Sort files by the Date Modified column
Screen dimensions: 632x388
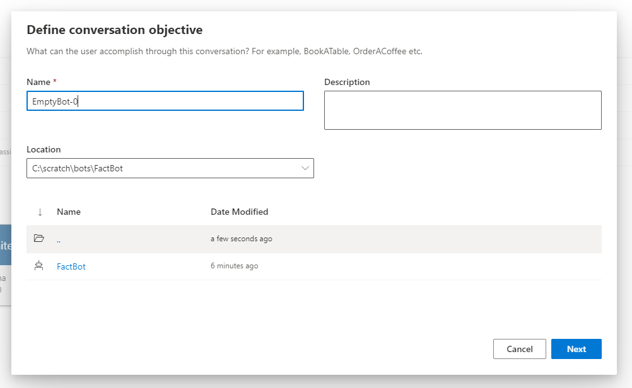click(240, 212)
